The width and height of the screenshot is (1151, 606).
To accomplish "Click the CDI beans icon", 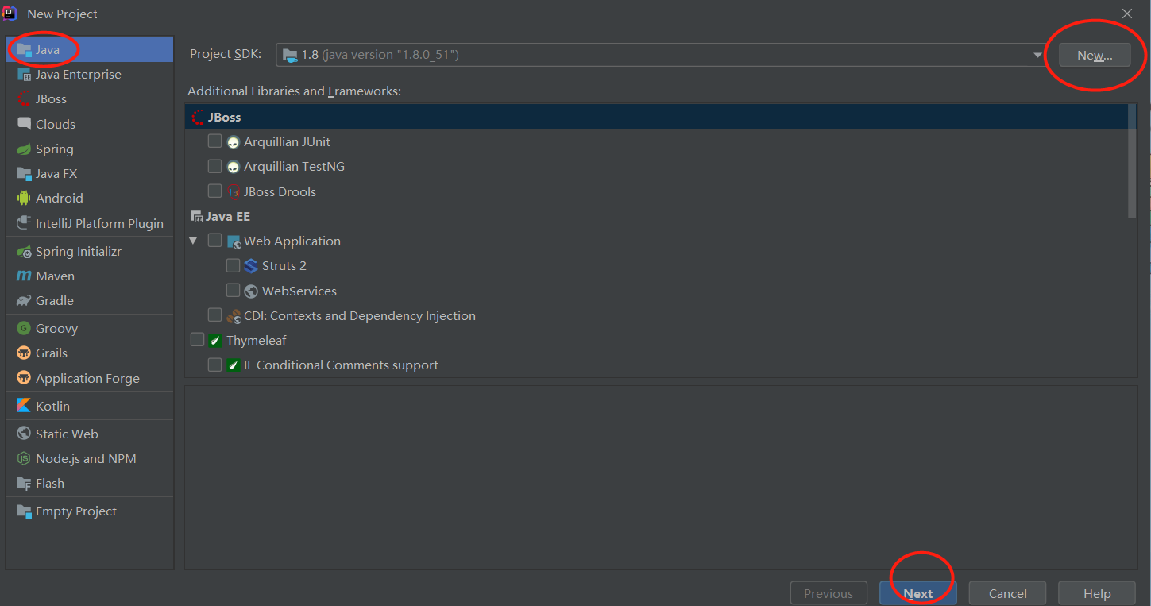I will tap(234, 316).
